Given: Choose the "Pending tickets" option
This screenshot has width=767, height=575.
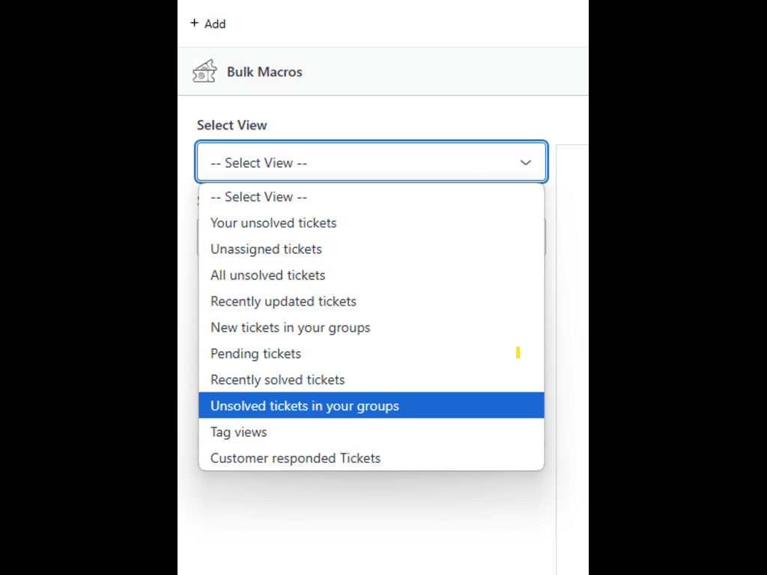Looking at the screenshot, I should (255, 353).
